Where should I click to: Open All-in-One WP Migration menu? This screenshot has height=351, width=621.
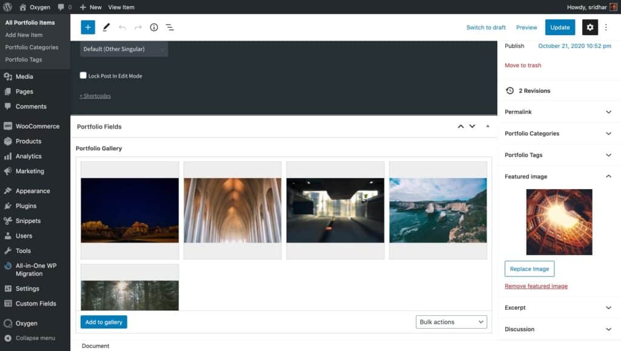point(35,270)
